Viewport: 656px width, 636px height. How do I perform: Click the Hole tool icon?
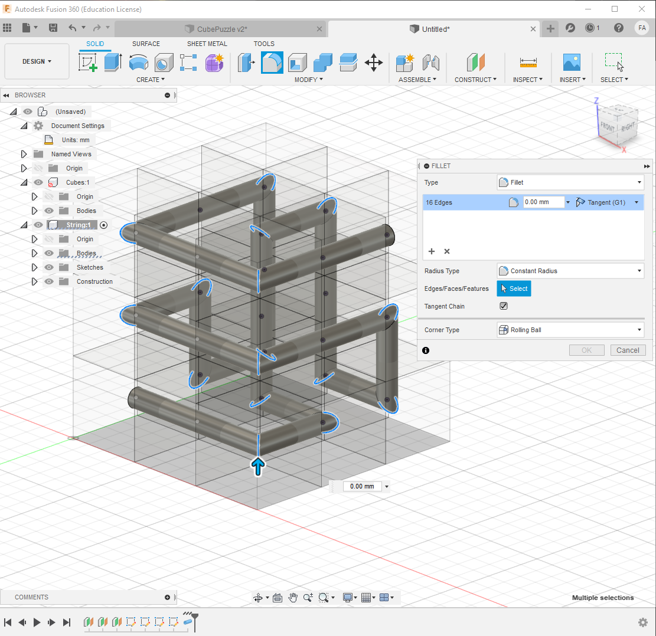164,63
